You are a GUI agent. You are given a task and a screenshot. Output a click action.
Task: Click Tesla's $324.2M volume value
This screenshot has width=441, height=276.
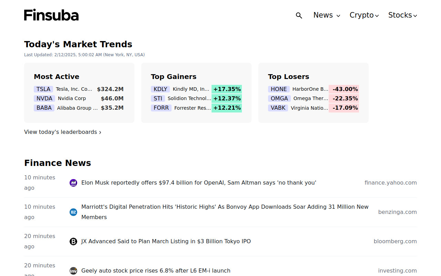tap(110, 89)
